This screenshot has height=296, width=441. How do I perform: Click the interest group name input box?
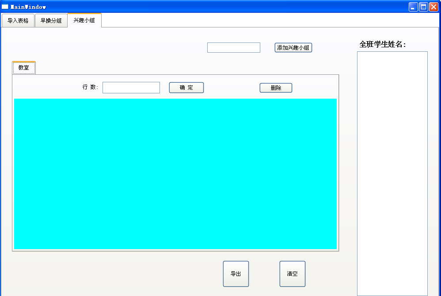coord(233,47)
